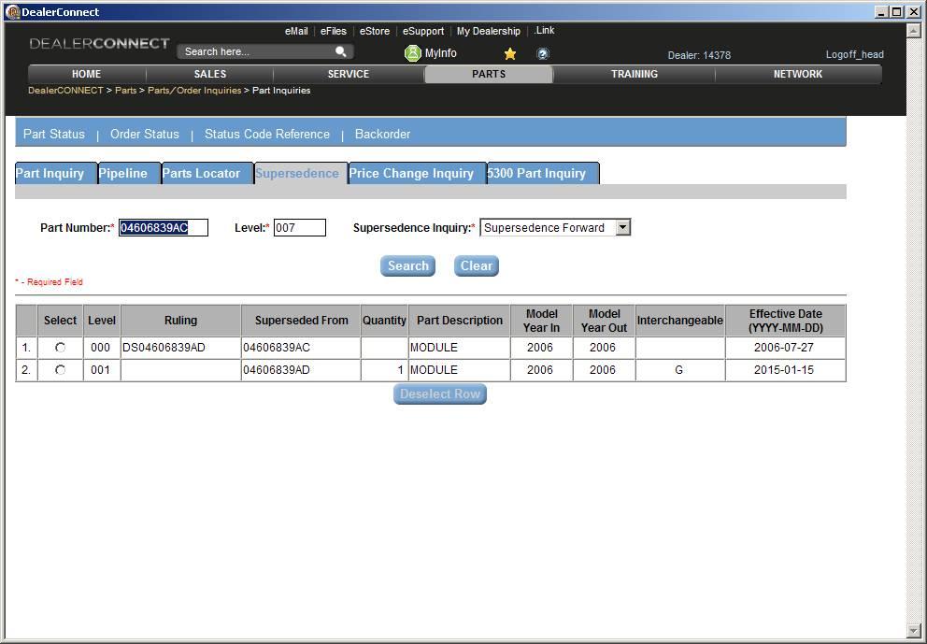Image resolution: width=927 pixels, height=644 pixels.
Task: Switch to the 5300 Part Inquiry tab
Action: (x=543, y=173)
